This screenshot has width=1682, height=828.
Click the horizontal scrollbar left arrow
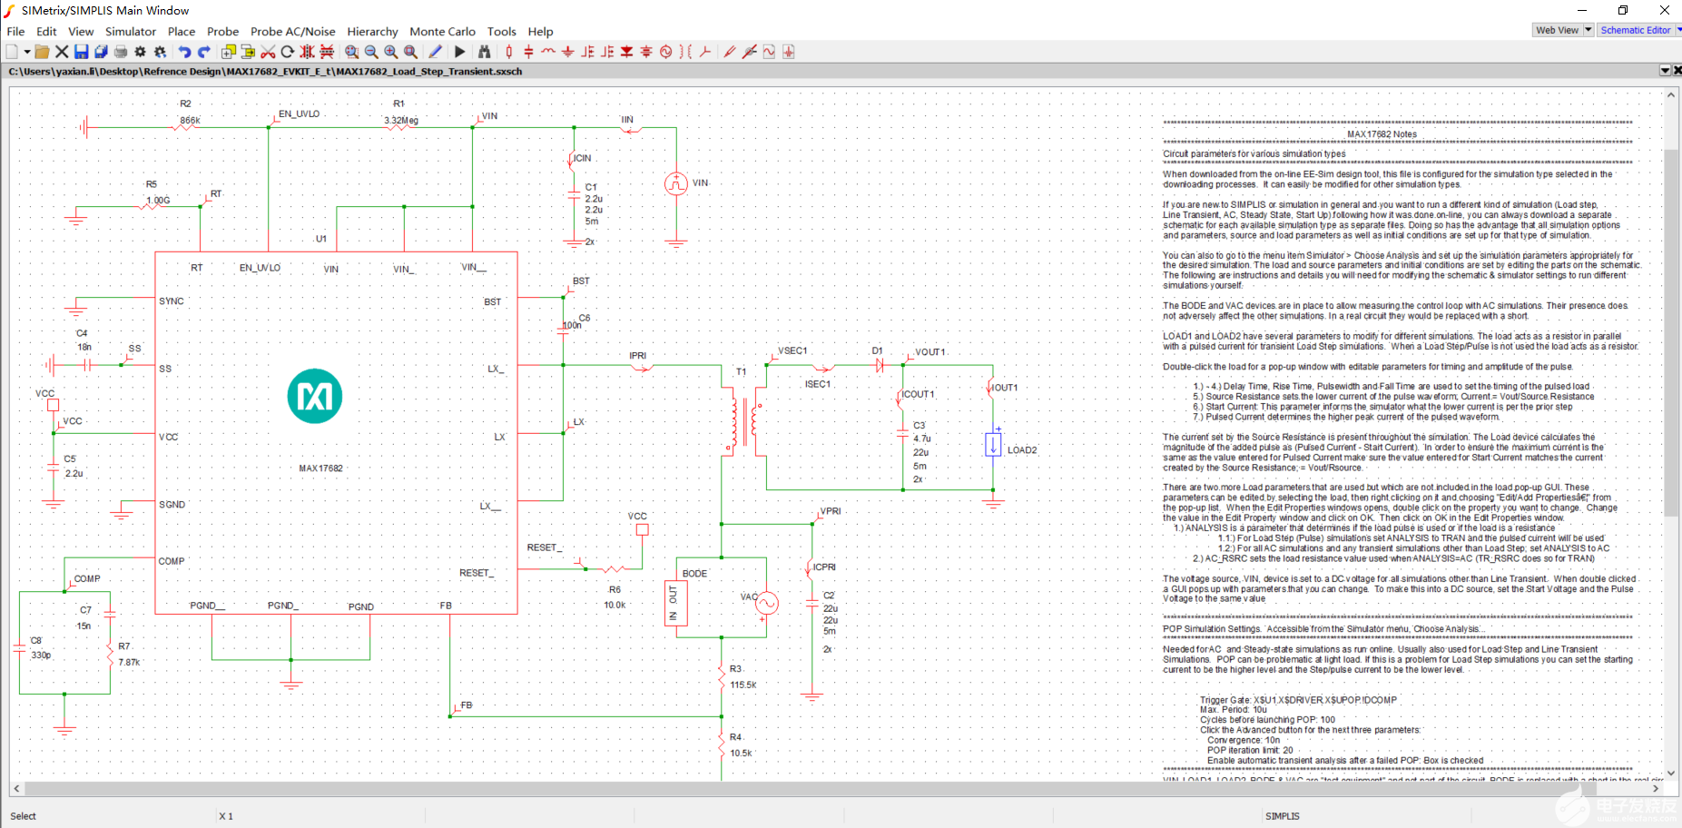(x=16, y=788)
